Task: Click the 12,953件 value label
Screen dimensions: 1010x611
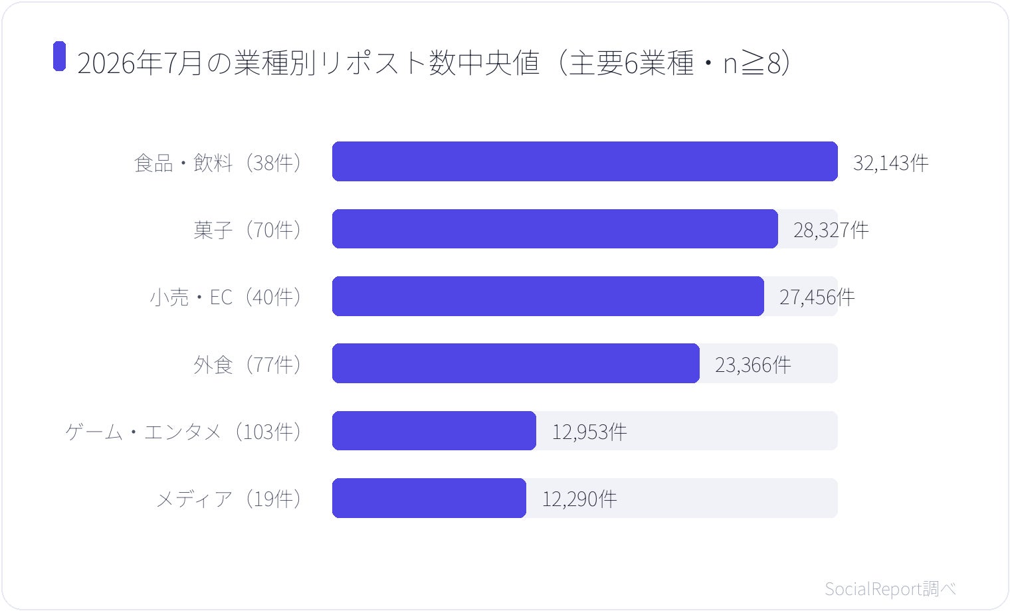Action: click(x=589, y=432)
